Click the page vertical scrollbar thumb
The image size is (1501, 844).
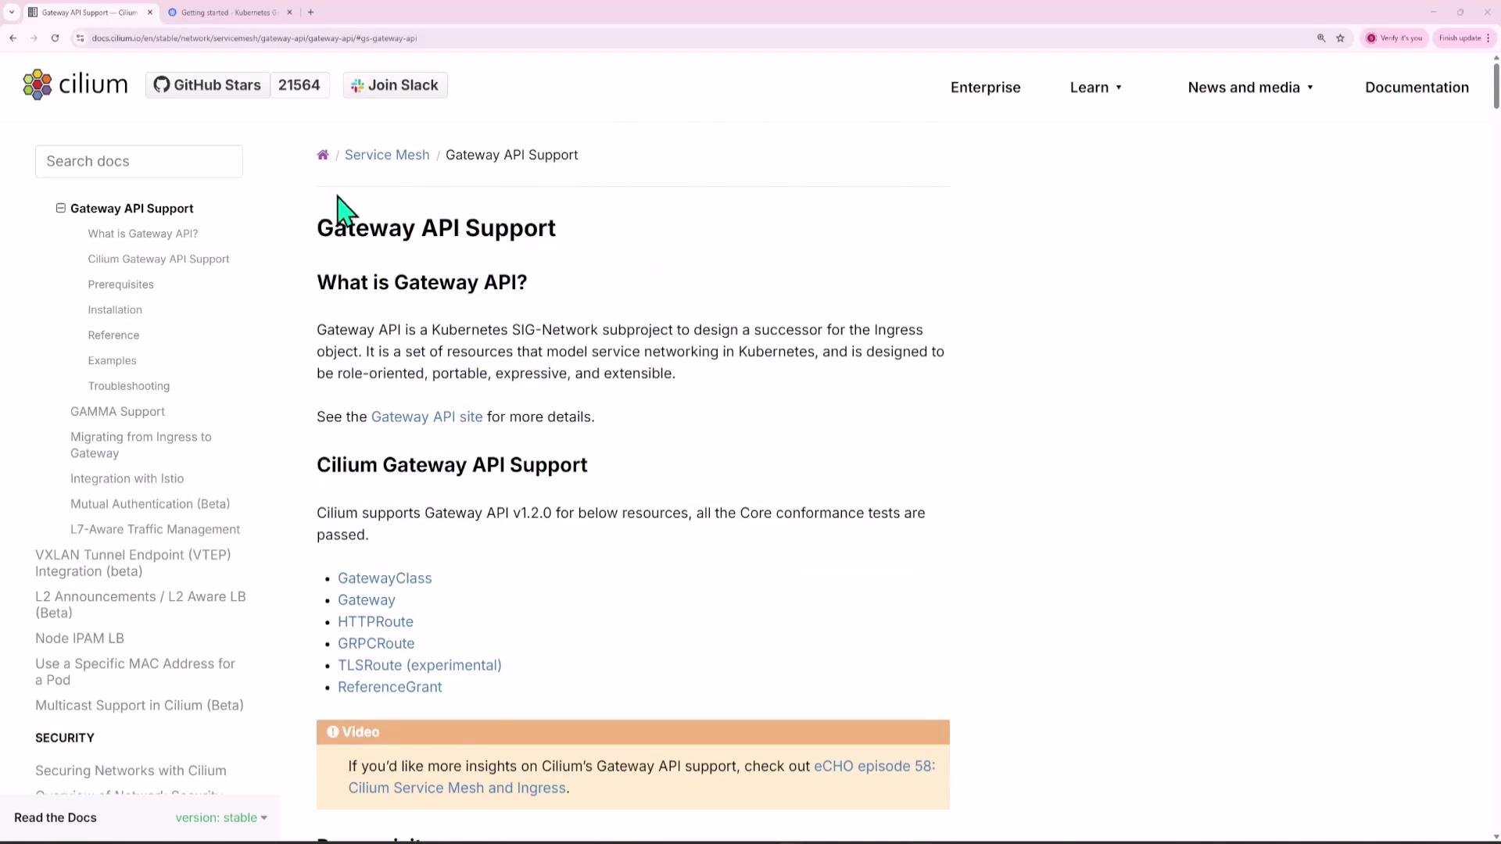pos(1496,84)
